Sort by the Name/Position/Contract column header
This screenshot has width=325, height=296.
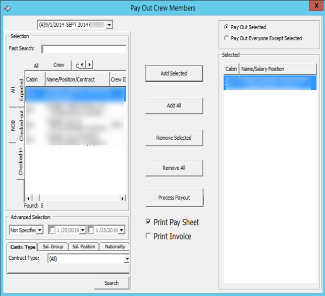(77, 79)
